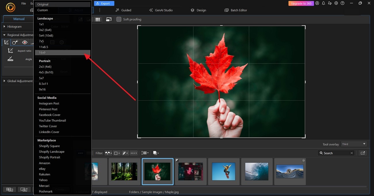374x196 pixels.
Task: Open the sort order dropdown
Action: (145, 153)
